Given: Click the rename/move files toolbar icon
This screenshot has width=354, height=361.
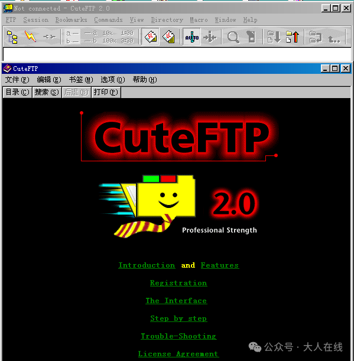Looking at the screenshot, I should click(x=316, y=37).
